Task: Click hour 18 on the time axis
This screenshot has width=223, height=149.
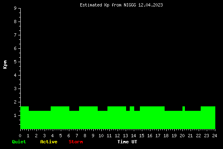Action: (166, 136)
